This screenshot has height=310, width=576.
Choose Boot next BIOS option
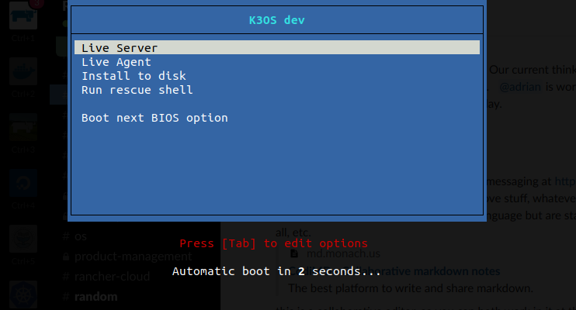pyautogui.click(x=154, y=118)
